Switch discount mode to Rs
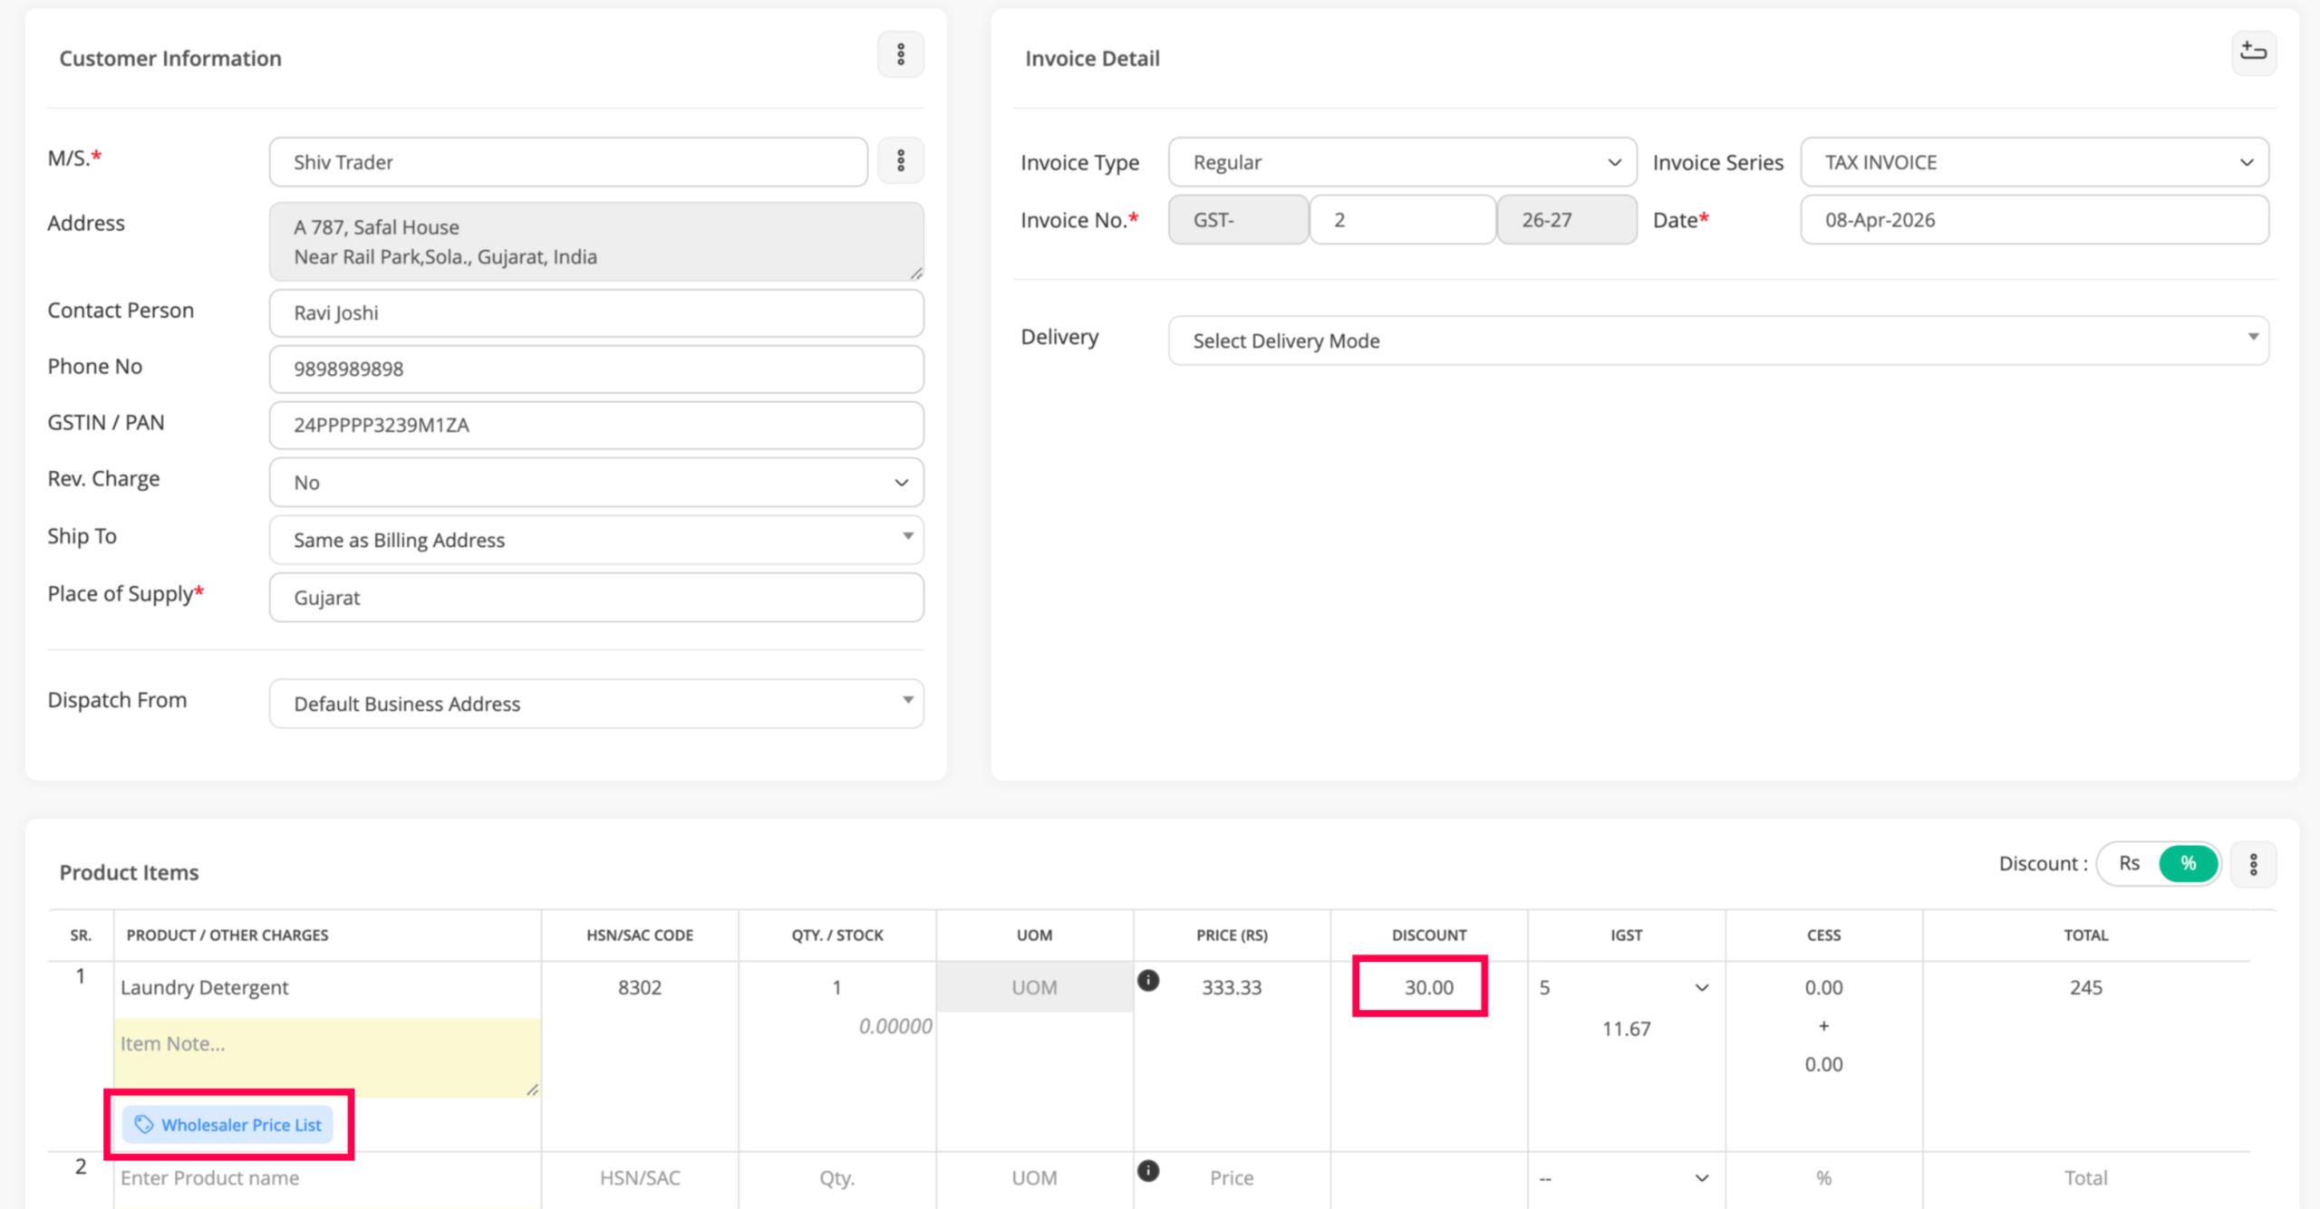 pyautogui.click(x=2129, y=864)
